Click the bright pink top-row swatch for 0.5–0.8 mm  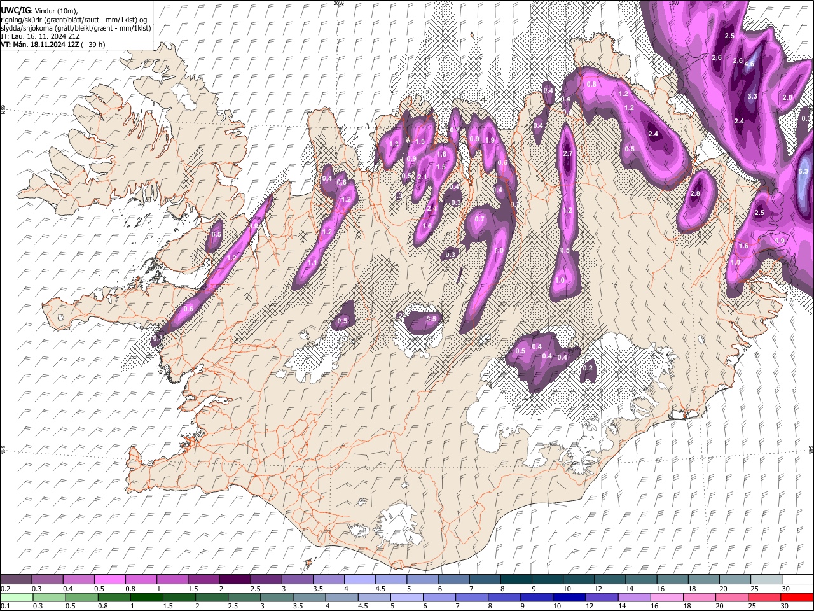point(109,580)
